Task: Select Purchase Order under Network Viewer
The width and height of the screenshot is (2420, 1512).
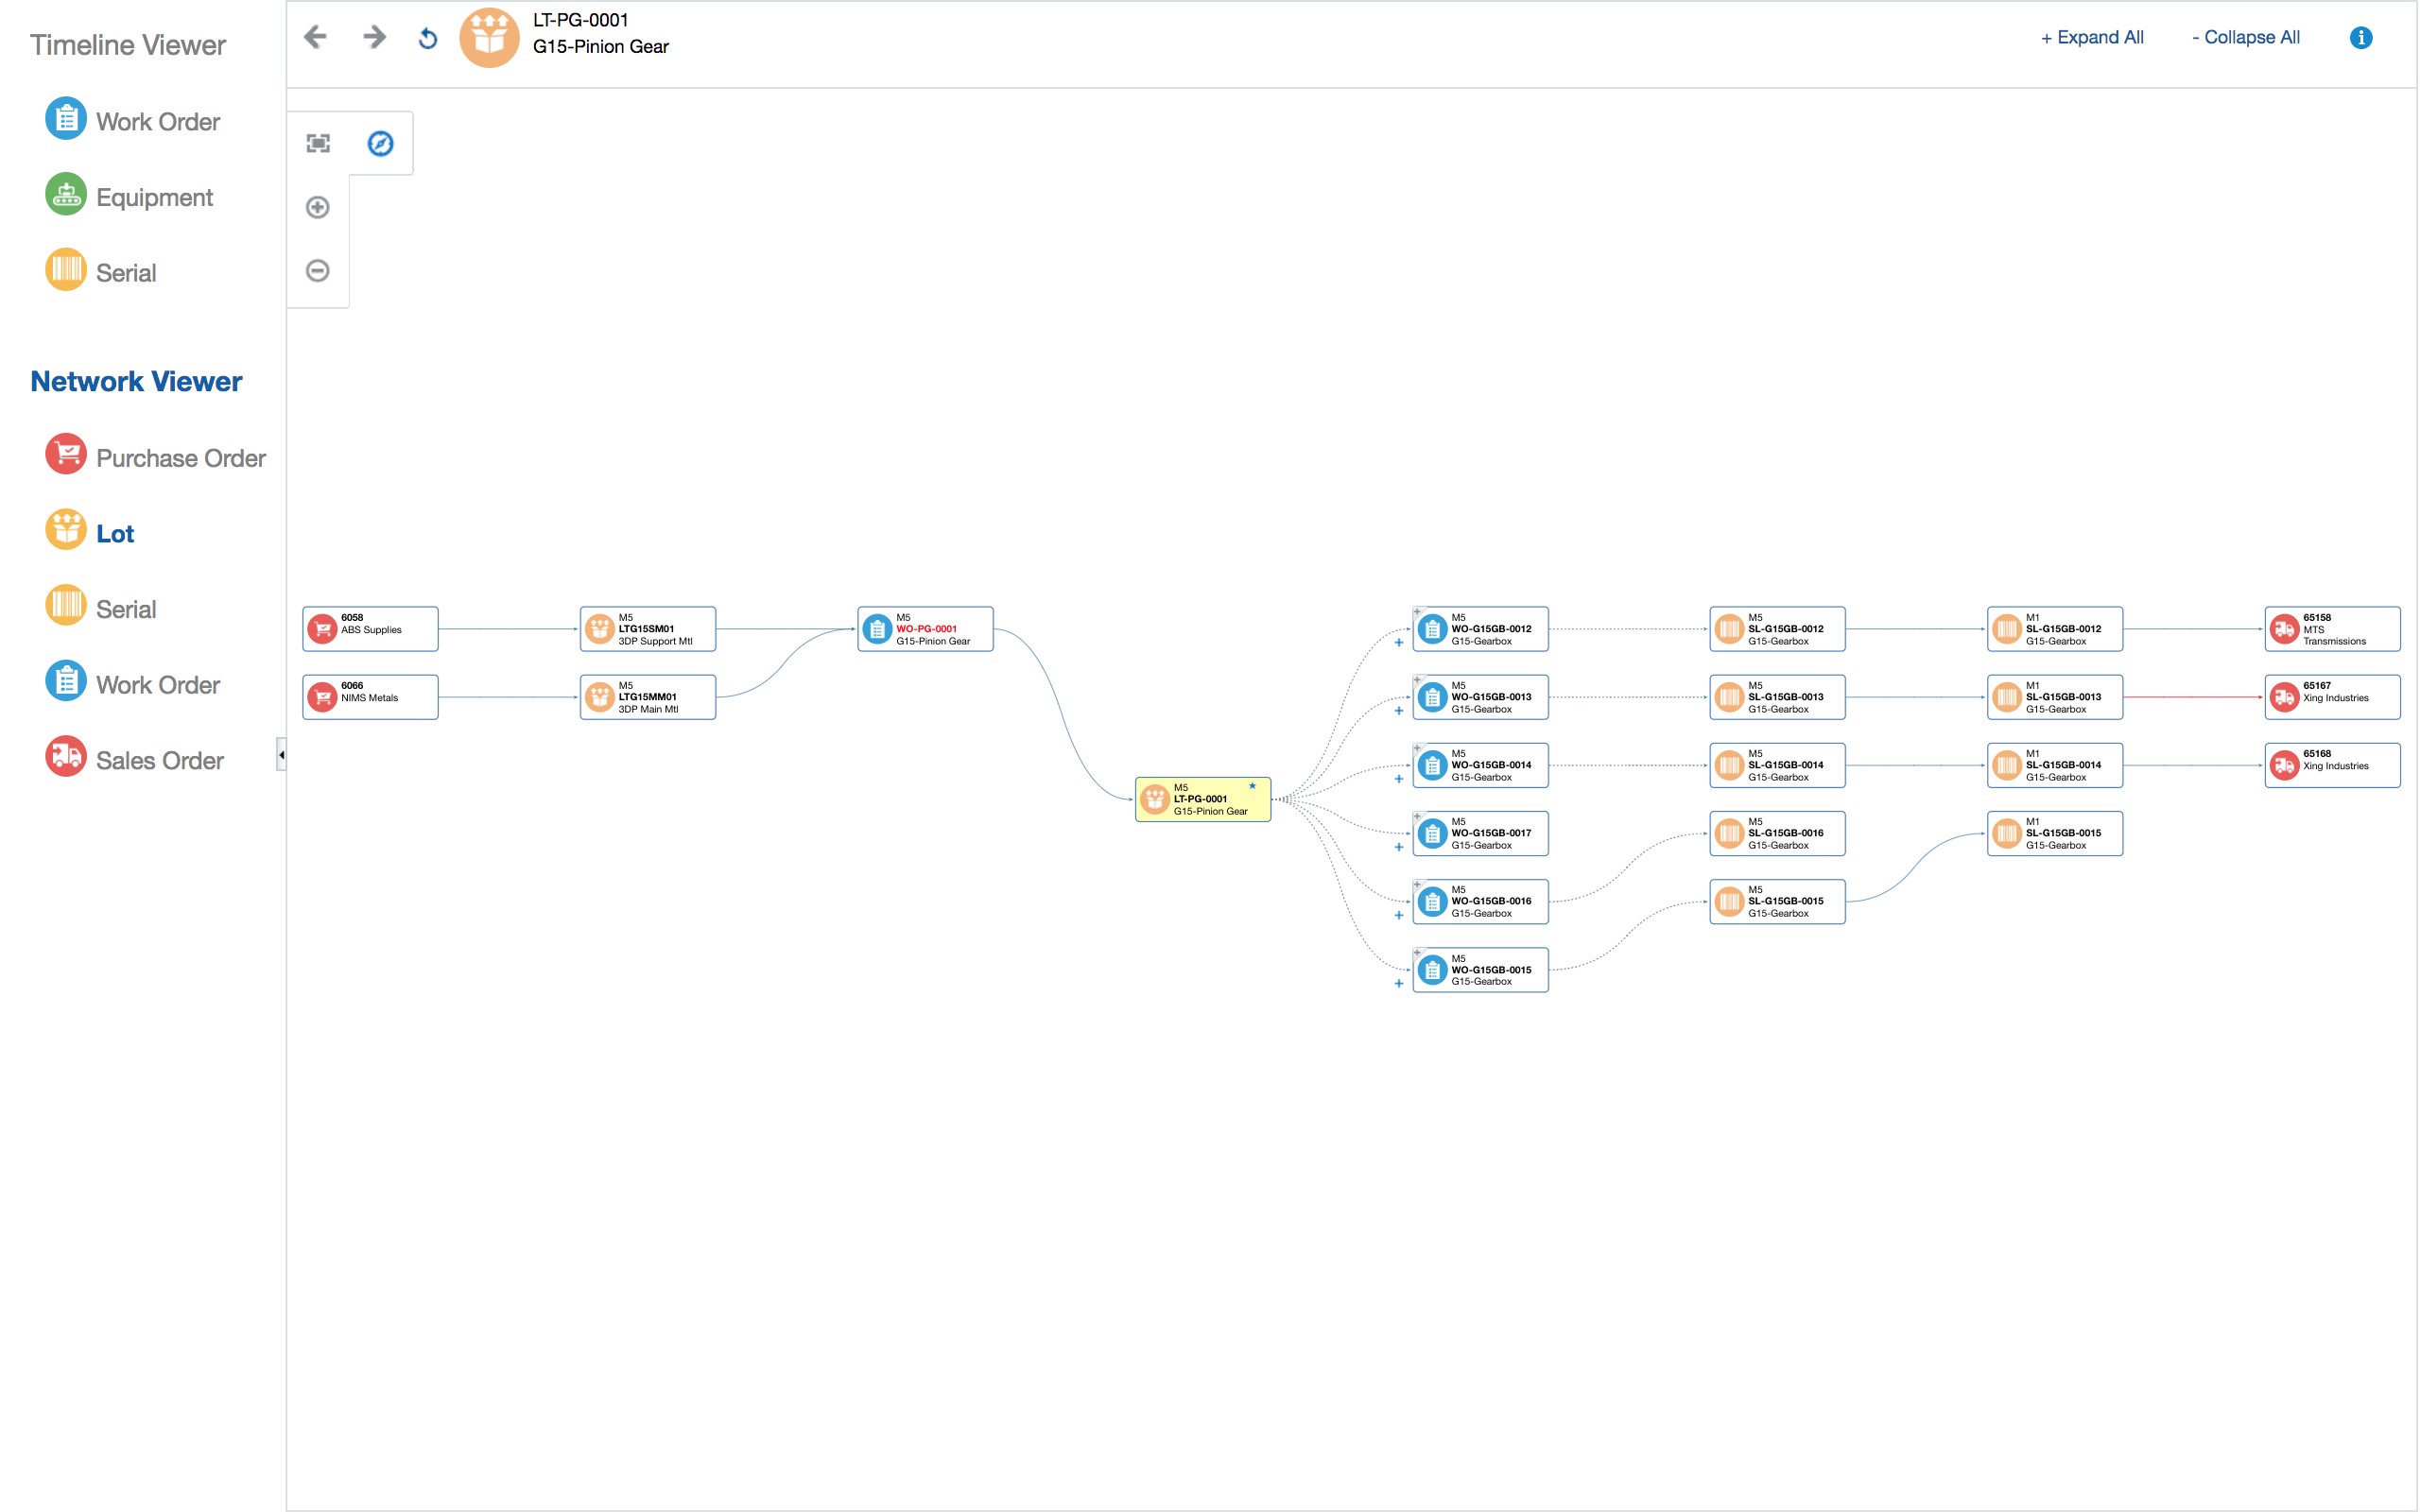Action: coord(181,457)
